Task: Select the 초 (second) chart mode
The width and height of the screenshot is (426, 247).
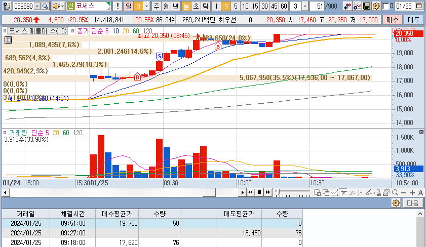Action: [196, 6]
